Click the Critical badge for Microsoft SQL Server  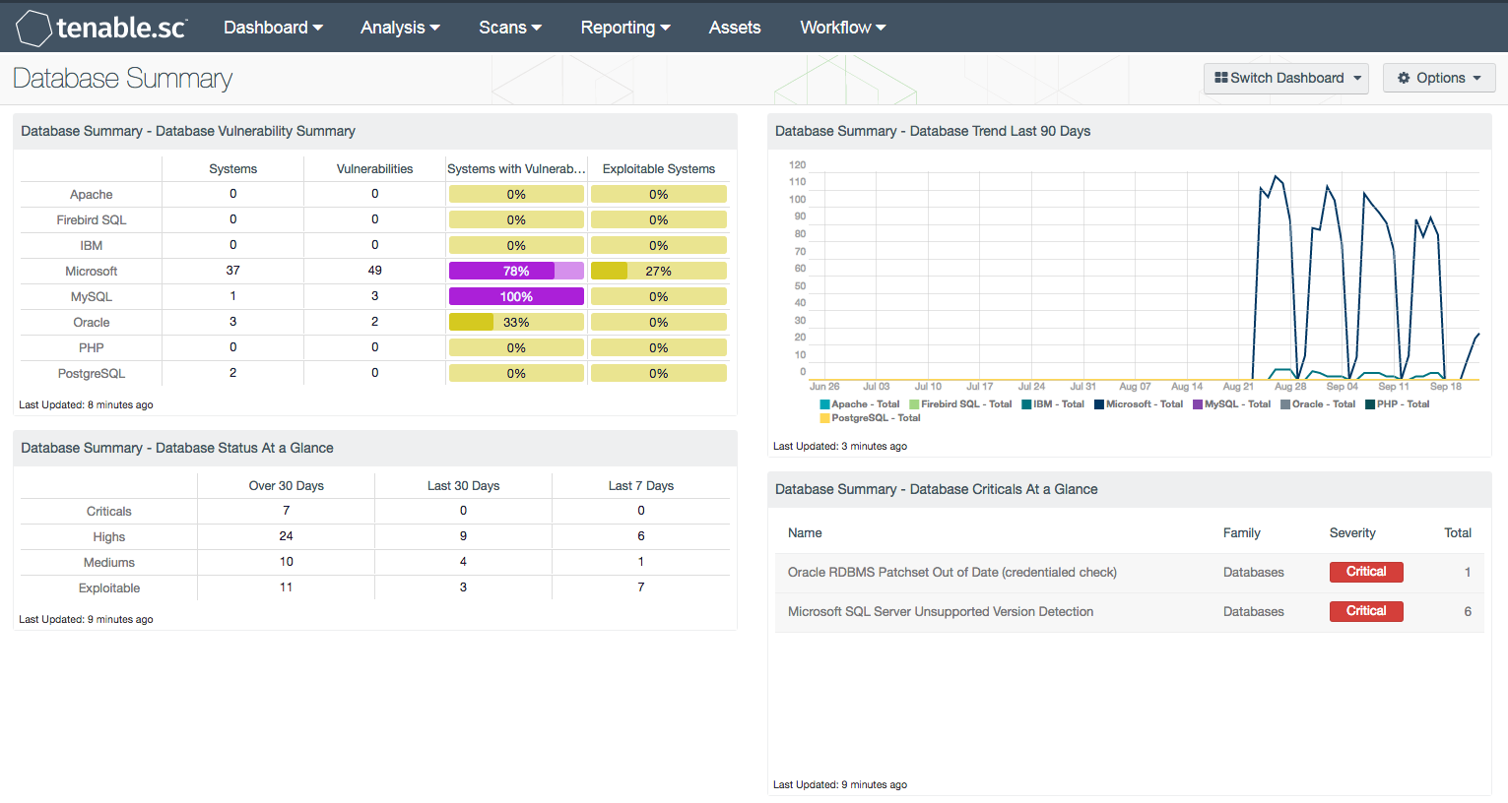(1366, 611)
